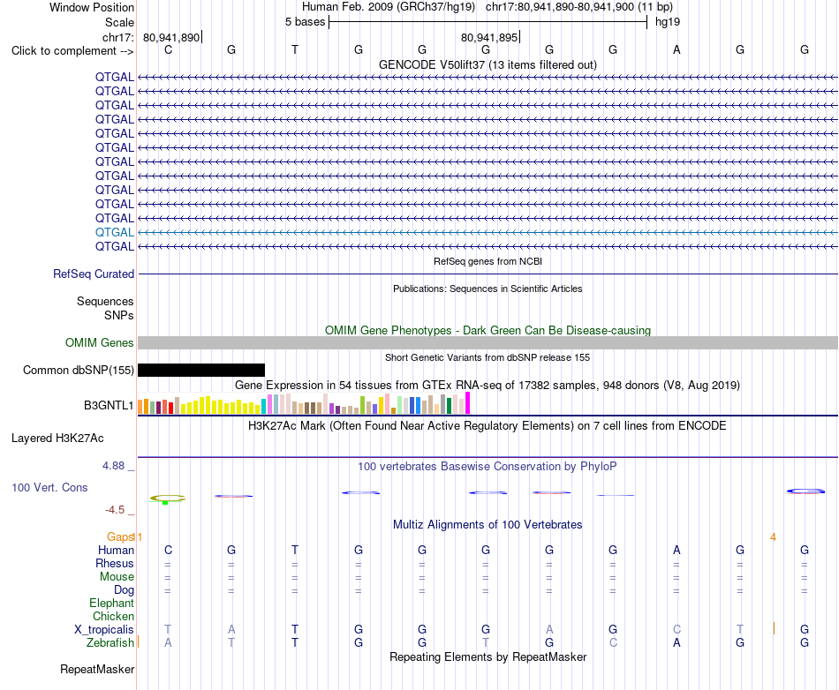Click the 'Click to complement -->' label
The image size is (839, 690).
[x=72, y=51]
